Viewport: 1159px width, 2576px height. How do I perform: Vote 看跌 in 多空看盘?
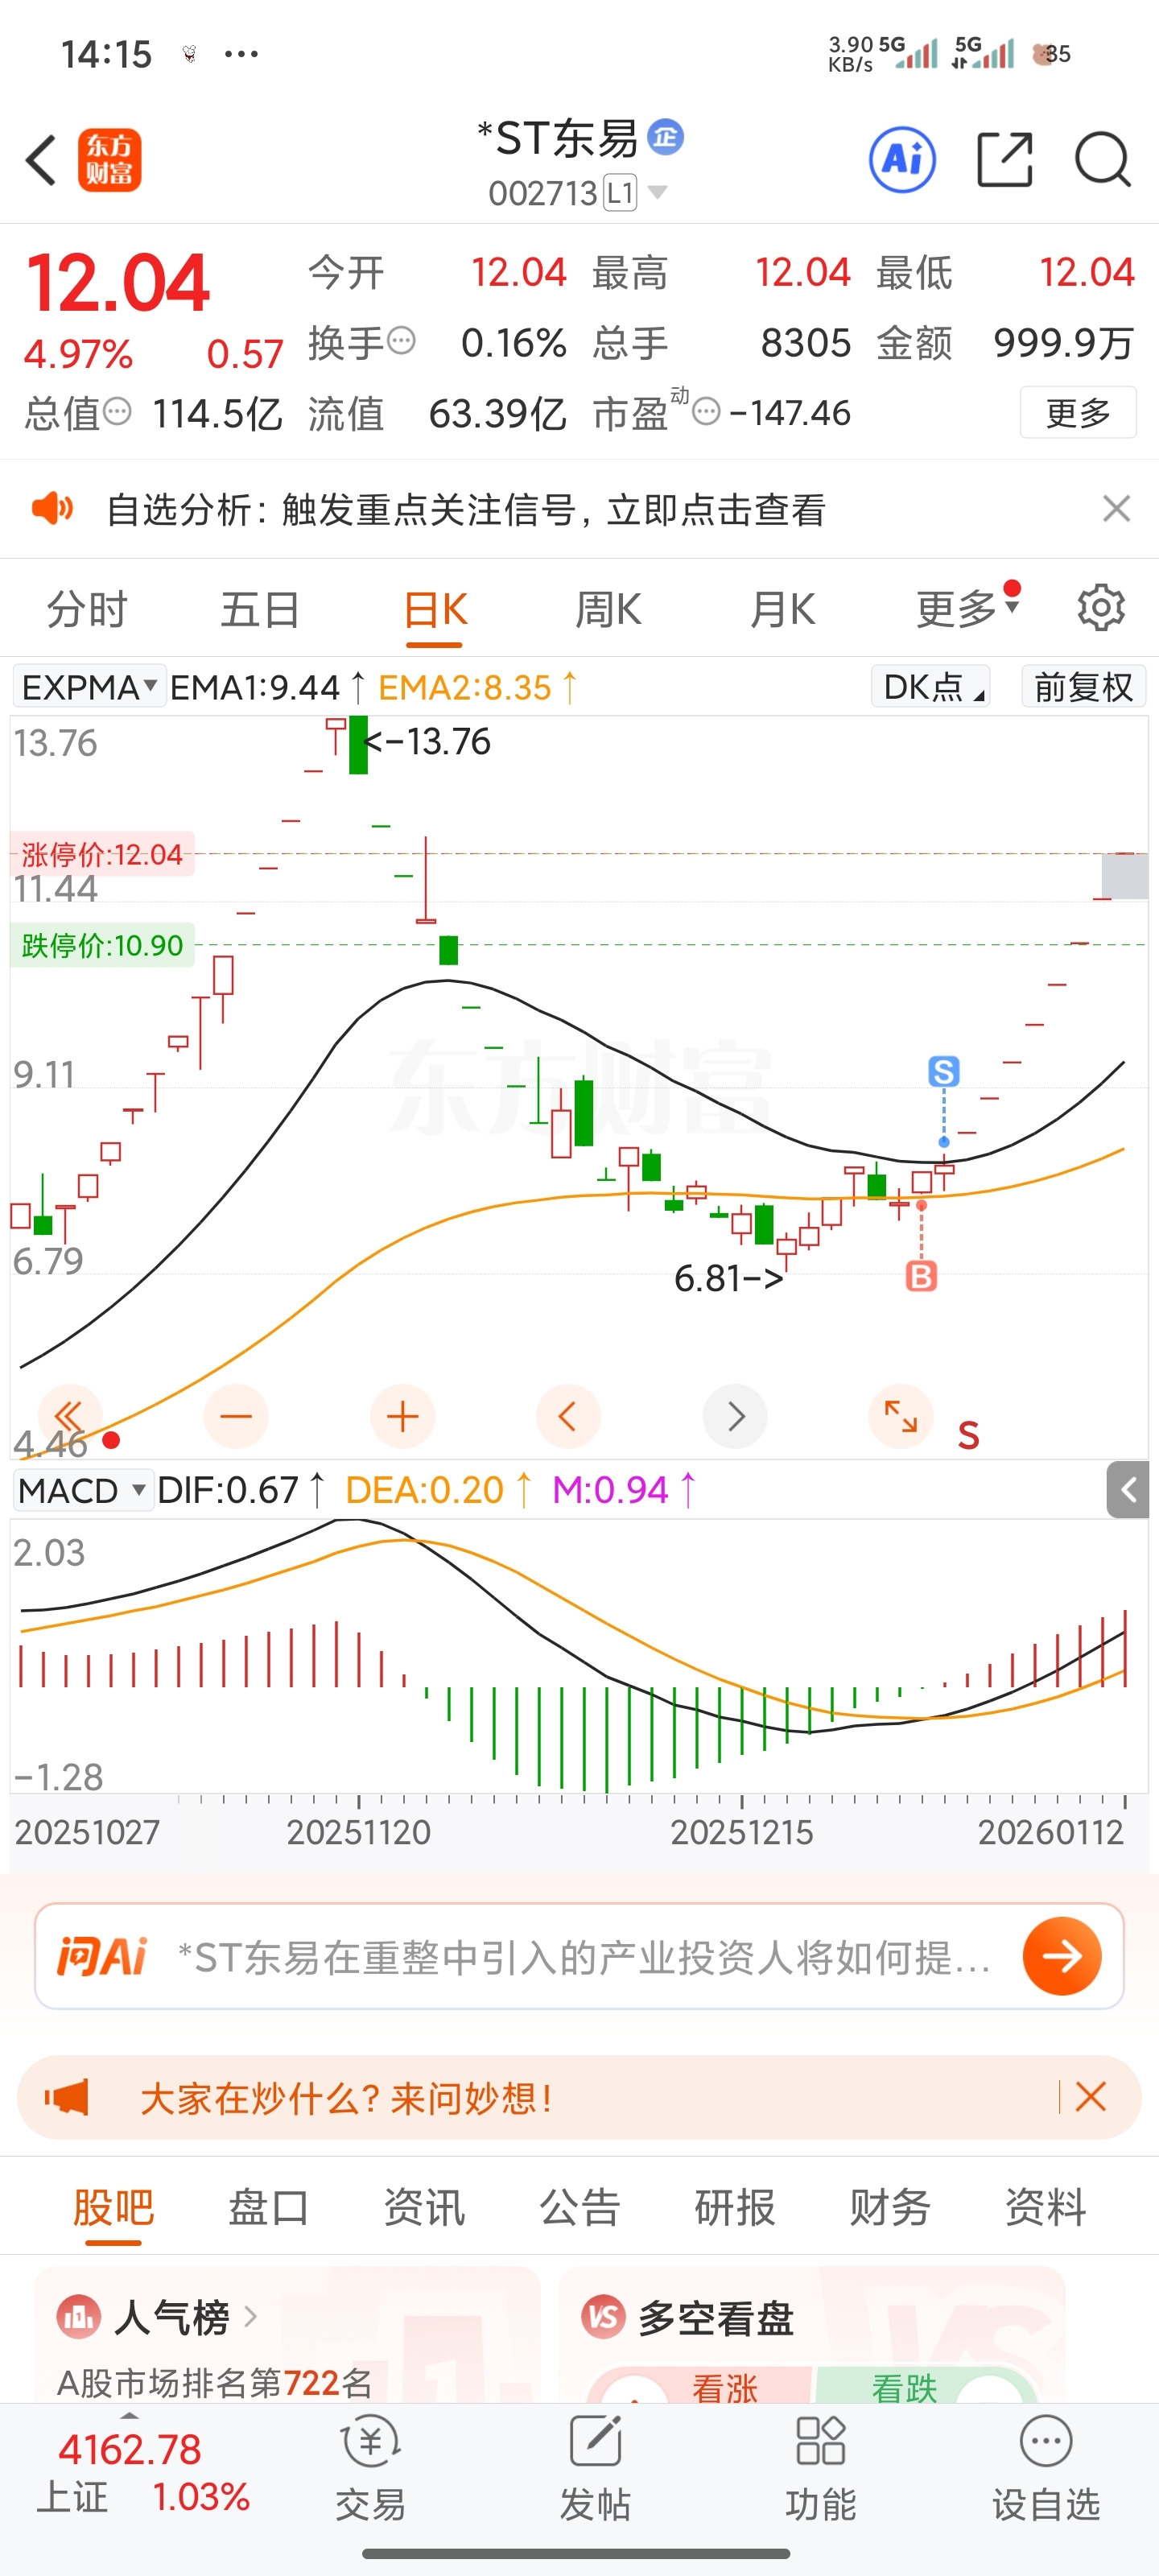(x=903, y=2388)
